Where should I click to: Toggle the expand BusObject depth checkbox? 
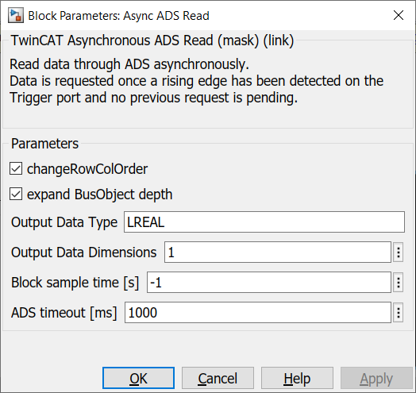point(16,194)
